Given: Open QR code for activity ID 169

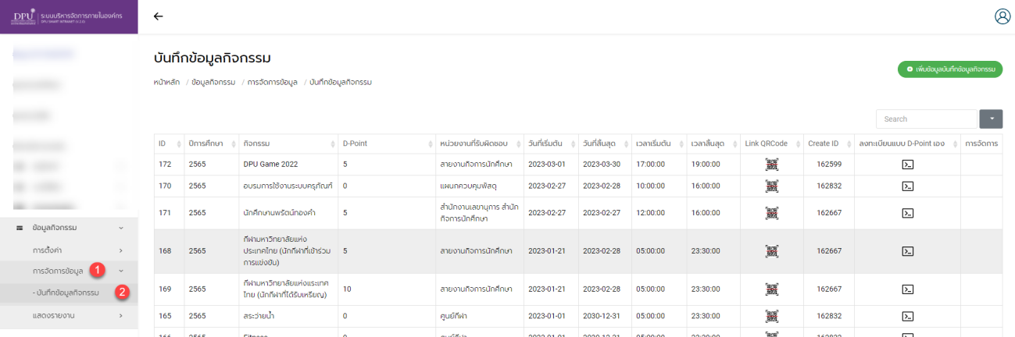Looking at the screenshot, I should click(x=772, y=289).
